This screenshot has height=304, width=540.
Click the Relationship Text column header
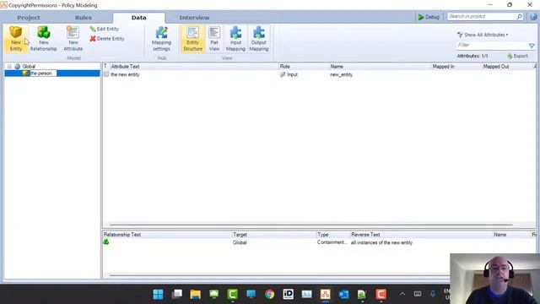click(122, 235)
